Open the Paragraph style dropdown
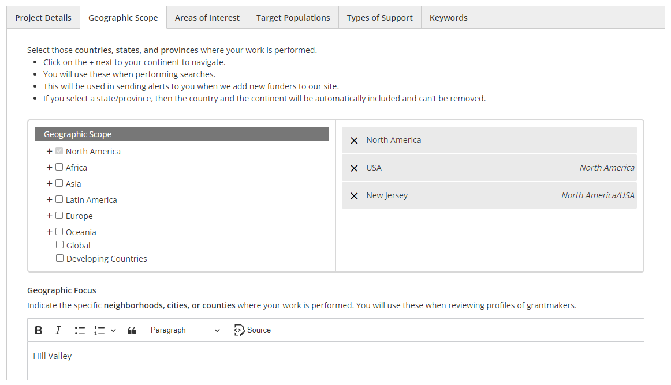This screenshot has height=385, width=671. point(185,330)
